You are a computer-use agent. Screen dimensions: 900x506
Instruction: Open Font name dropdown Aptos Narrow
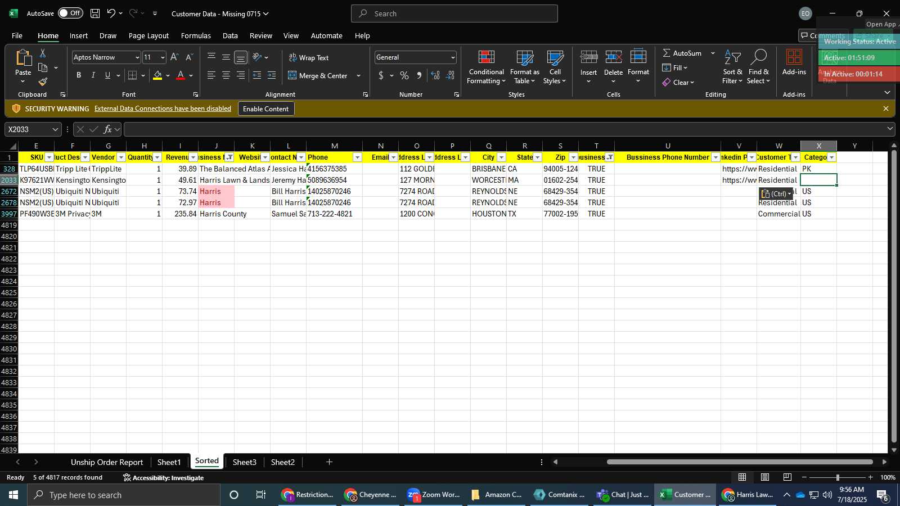click(137, 57)
